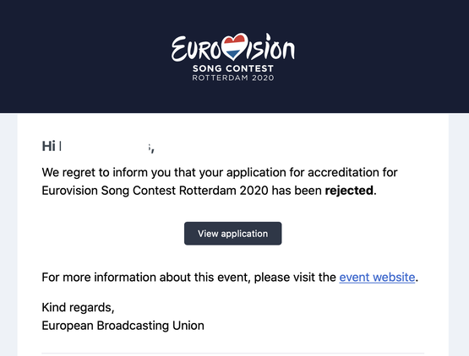Click the dark navy header banner background

click(x=90, y=57)
